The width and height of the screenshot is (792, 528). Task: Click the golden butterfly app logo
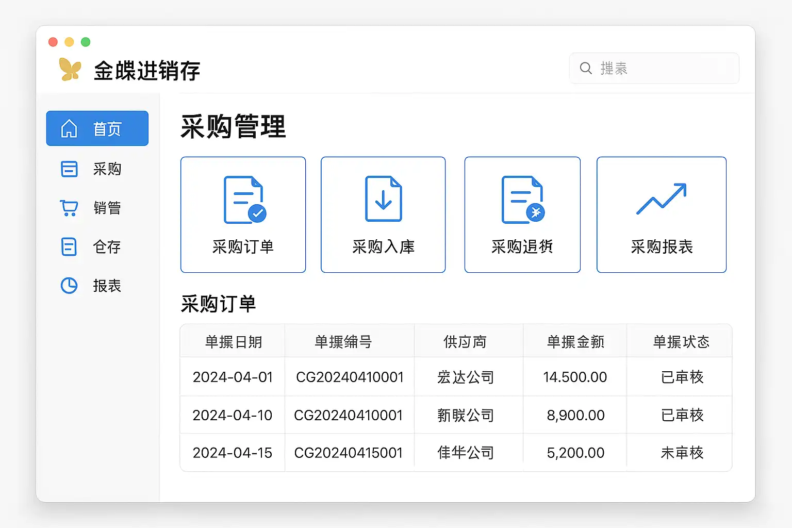[70, 70]
